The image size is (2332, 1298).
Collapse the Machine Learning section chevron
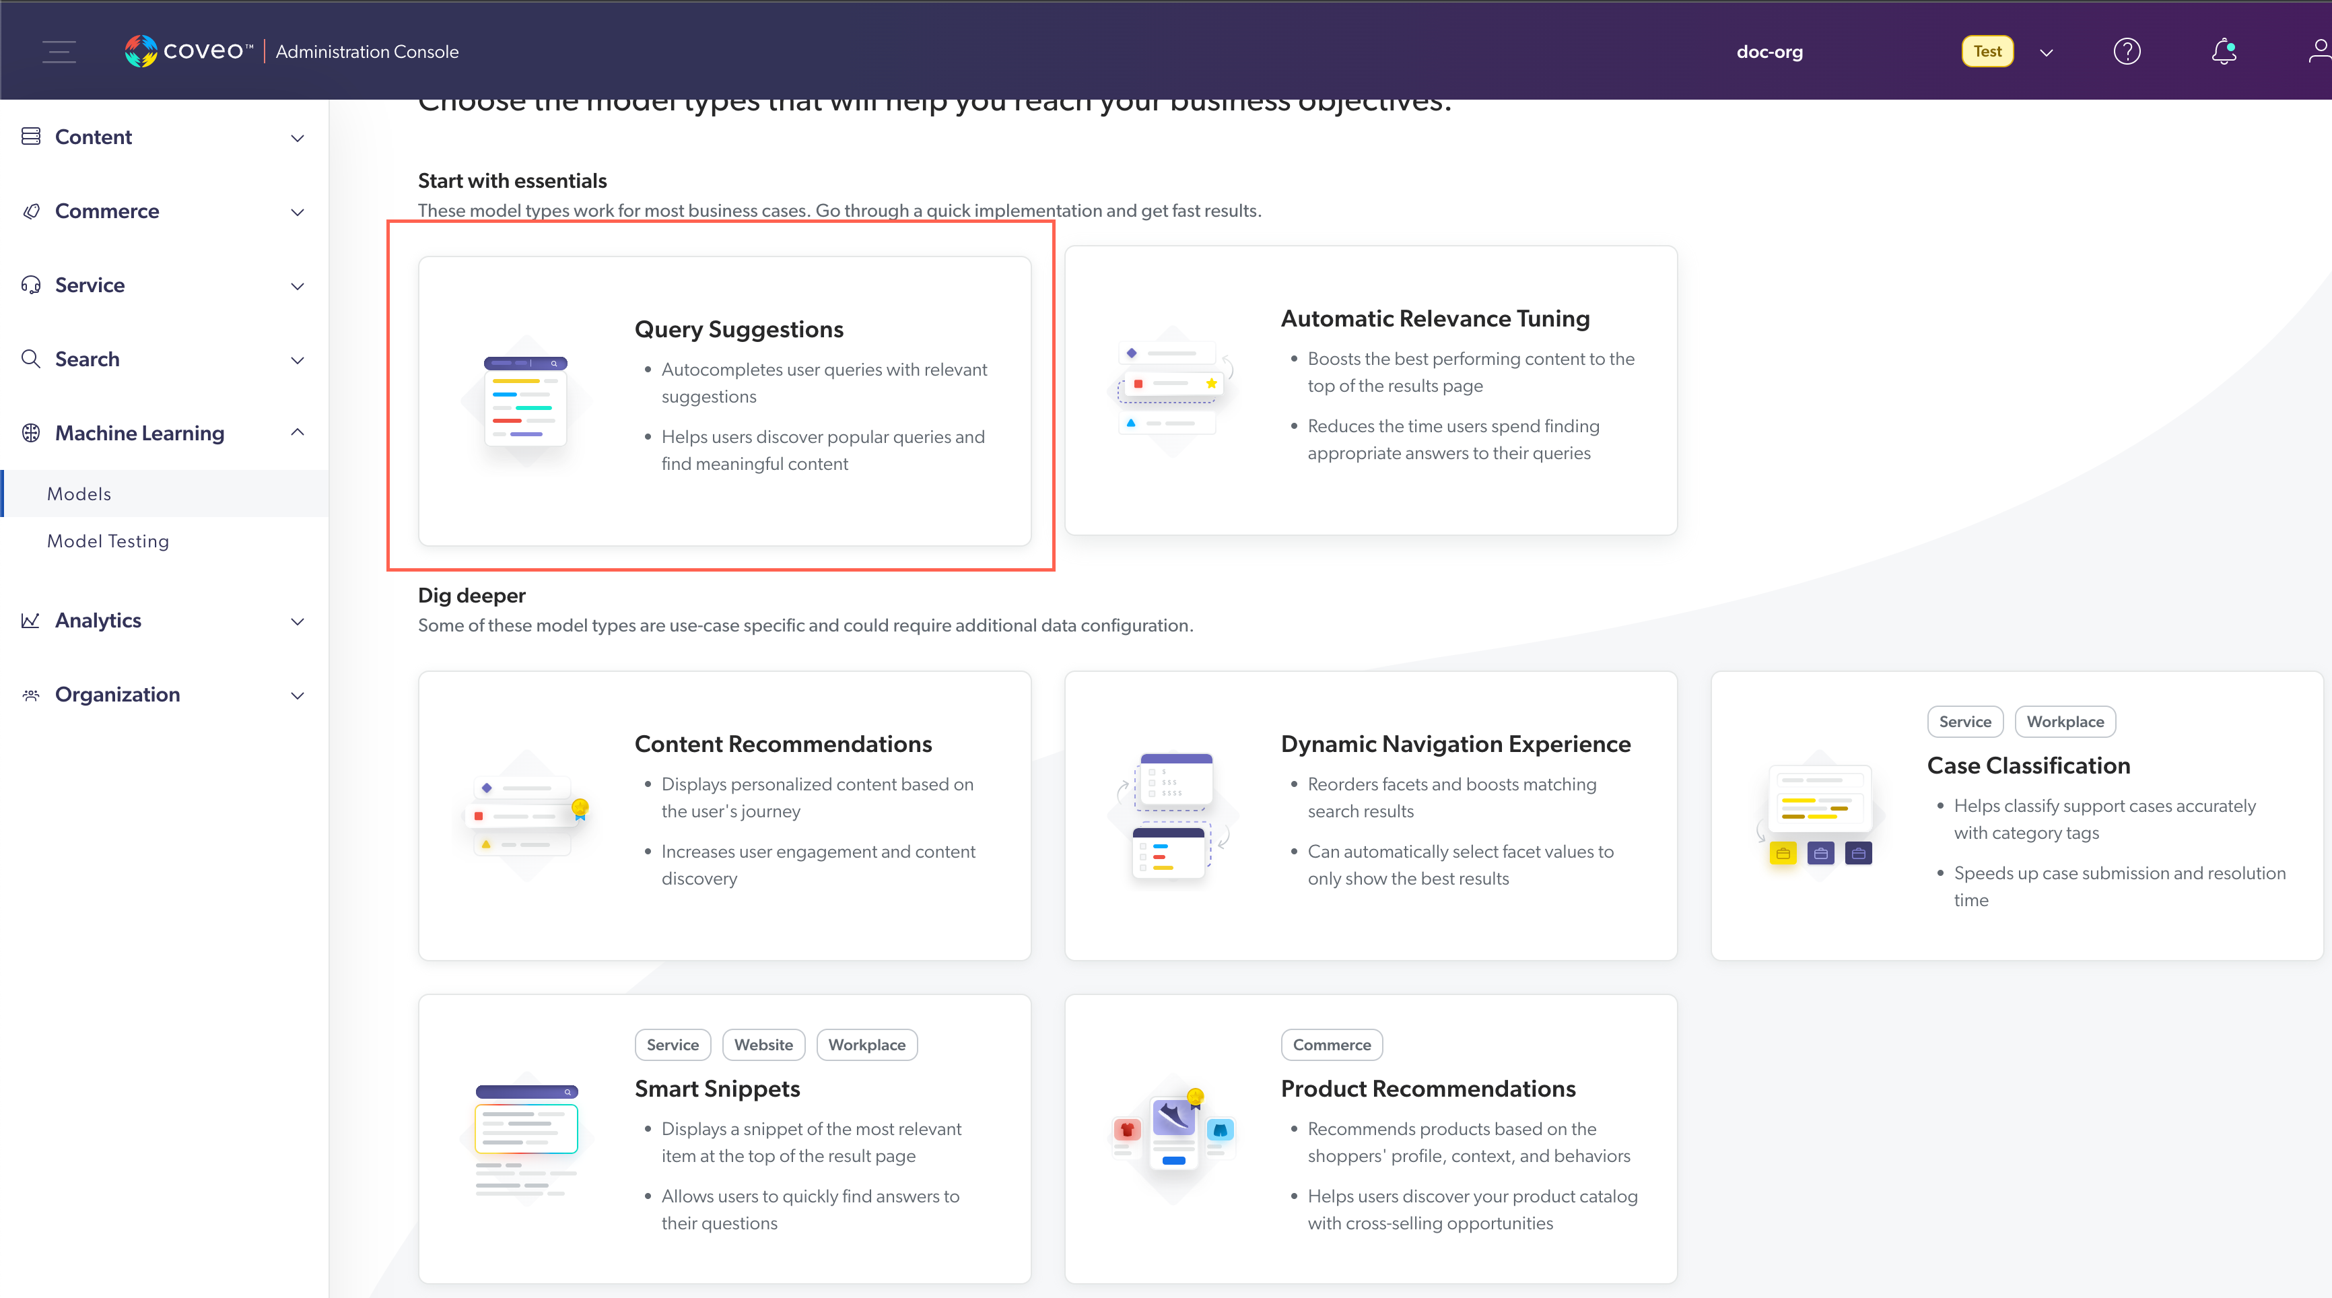(297, 433)
